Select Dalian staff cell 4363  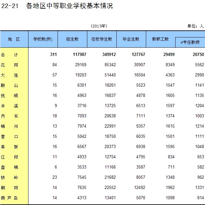pos(170,75)
